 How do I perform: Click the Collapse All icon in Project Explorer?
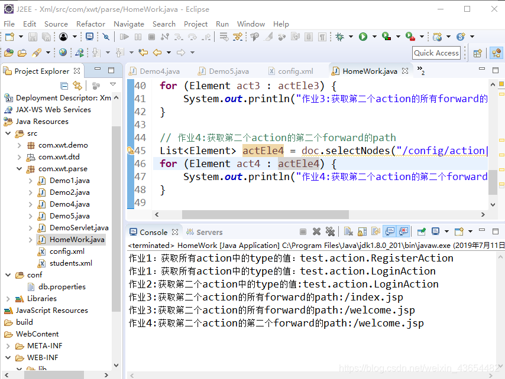click(64, 86)
